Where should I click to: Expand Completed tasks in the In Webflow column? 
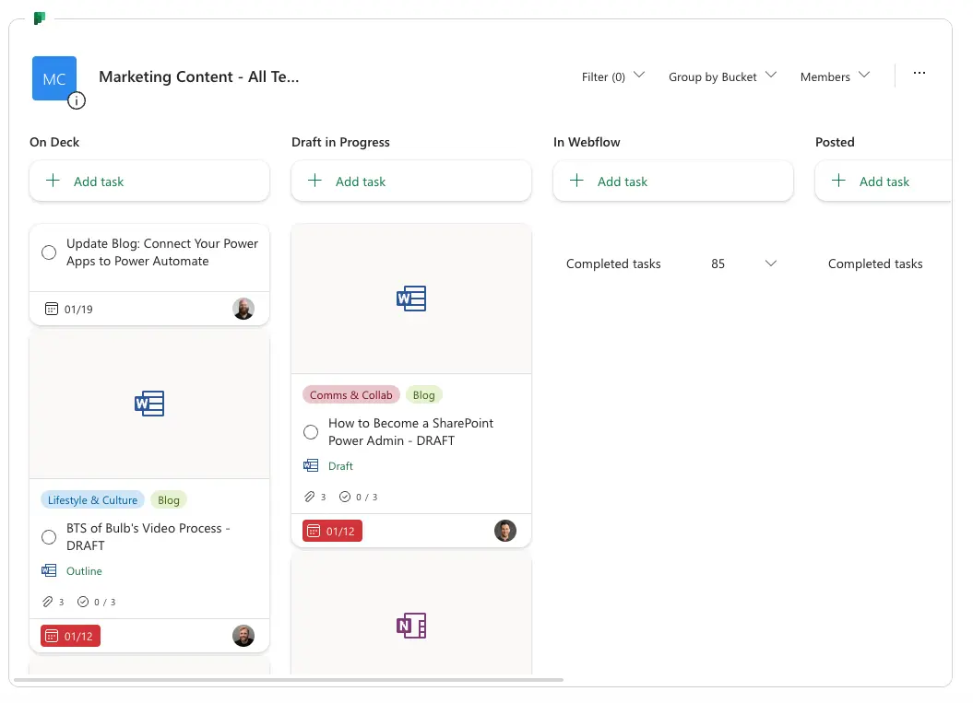[x=770, y=264]
